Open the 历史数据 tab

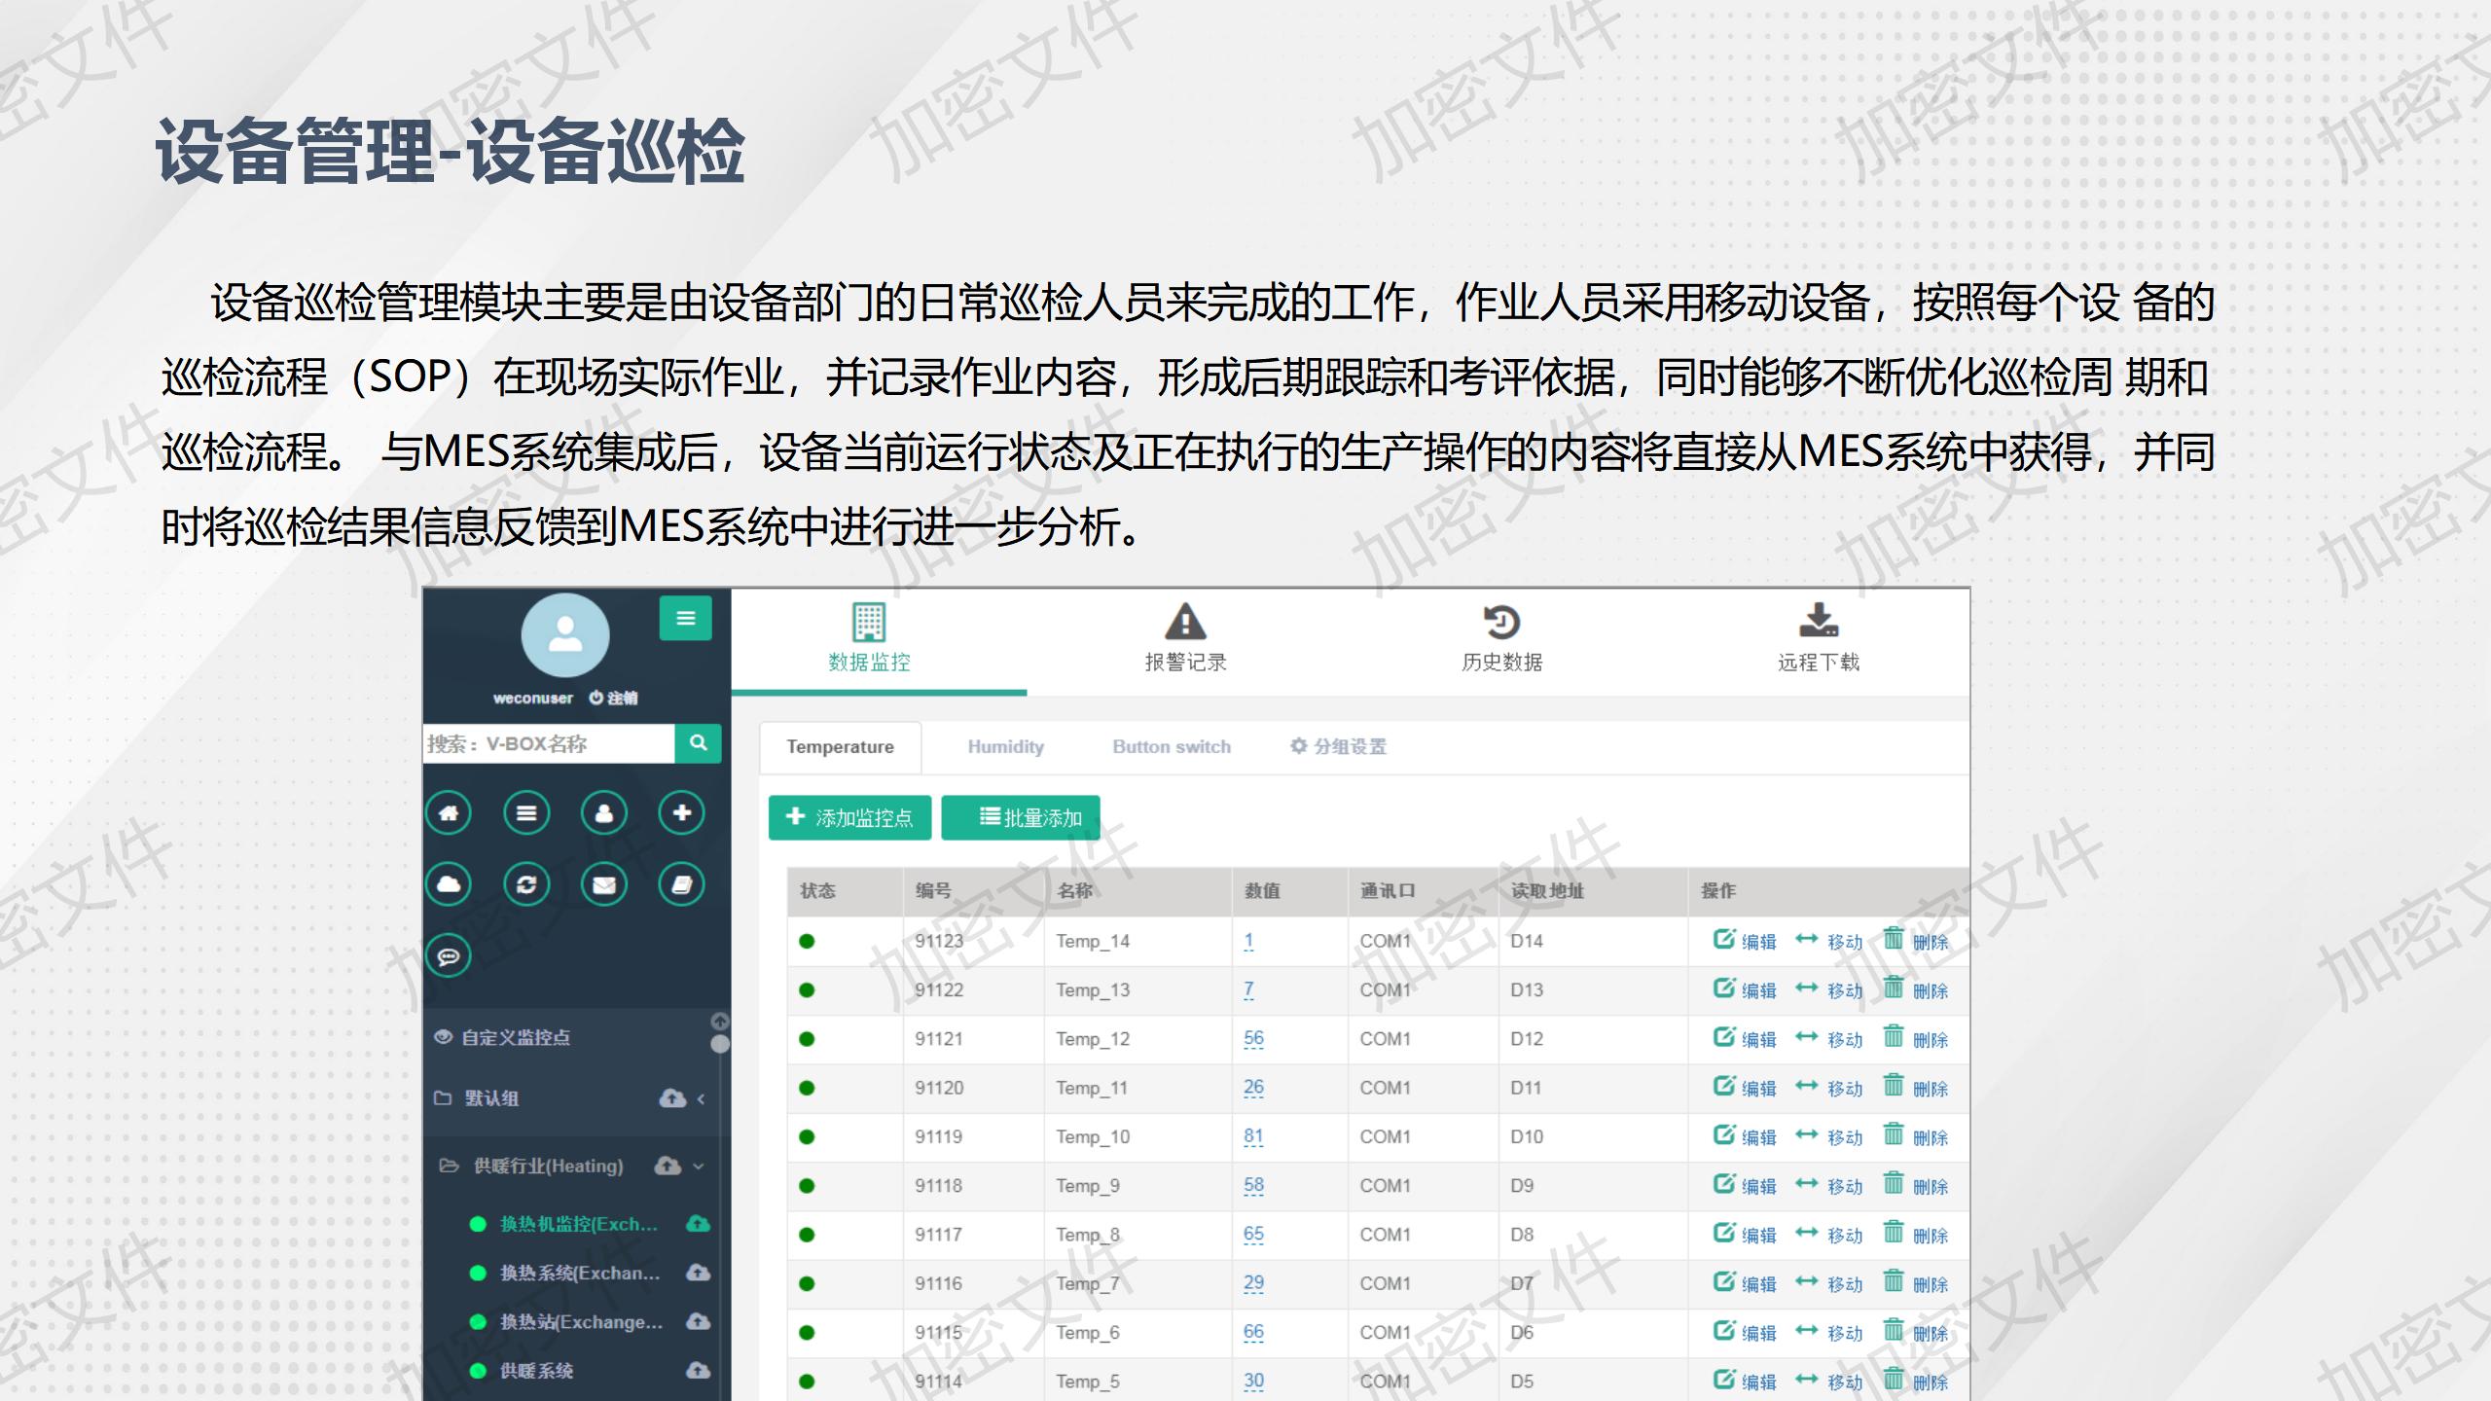coord(1501,638)
